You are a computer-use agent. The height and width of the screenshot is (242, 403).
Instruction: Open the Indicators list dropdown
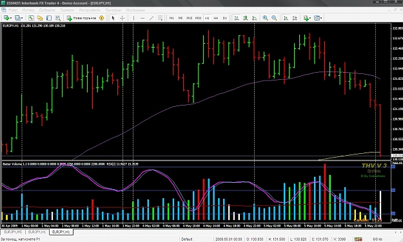[x=307, y=18]
